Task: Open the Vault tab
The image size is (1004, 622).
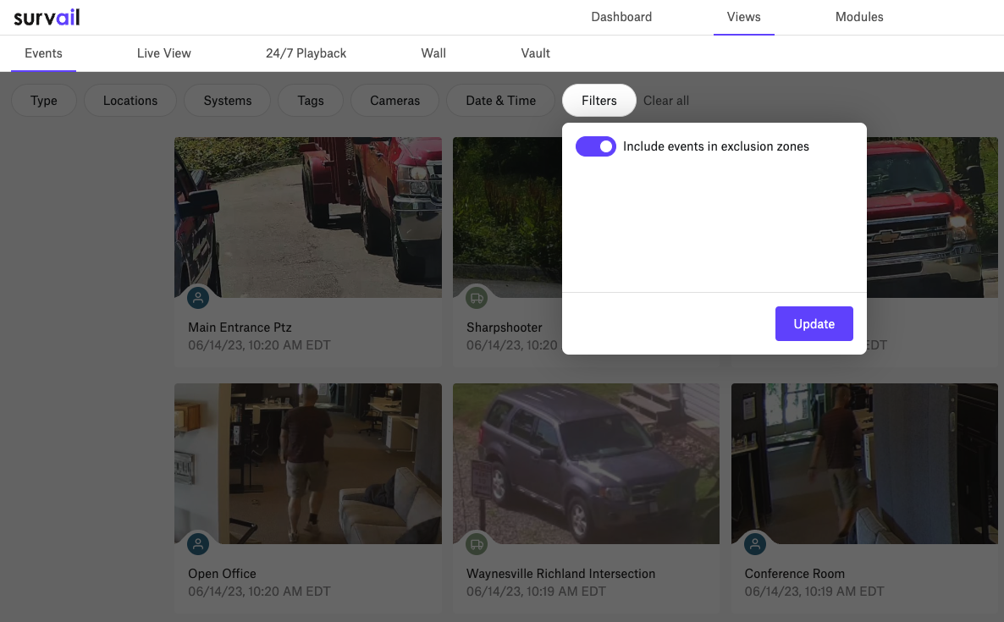Action: click(535, 53)
